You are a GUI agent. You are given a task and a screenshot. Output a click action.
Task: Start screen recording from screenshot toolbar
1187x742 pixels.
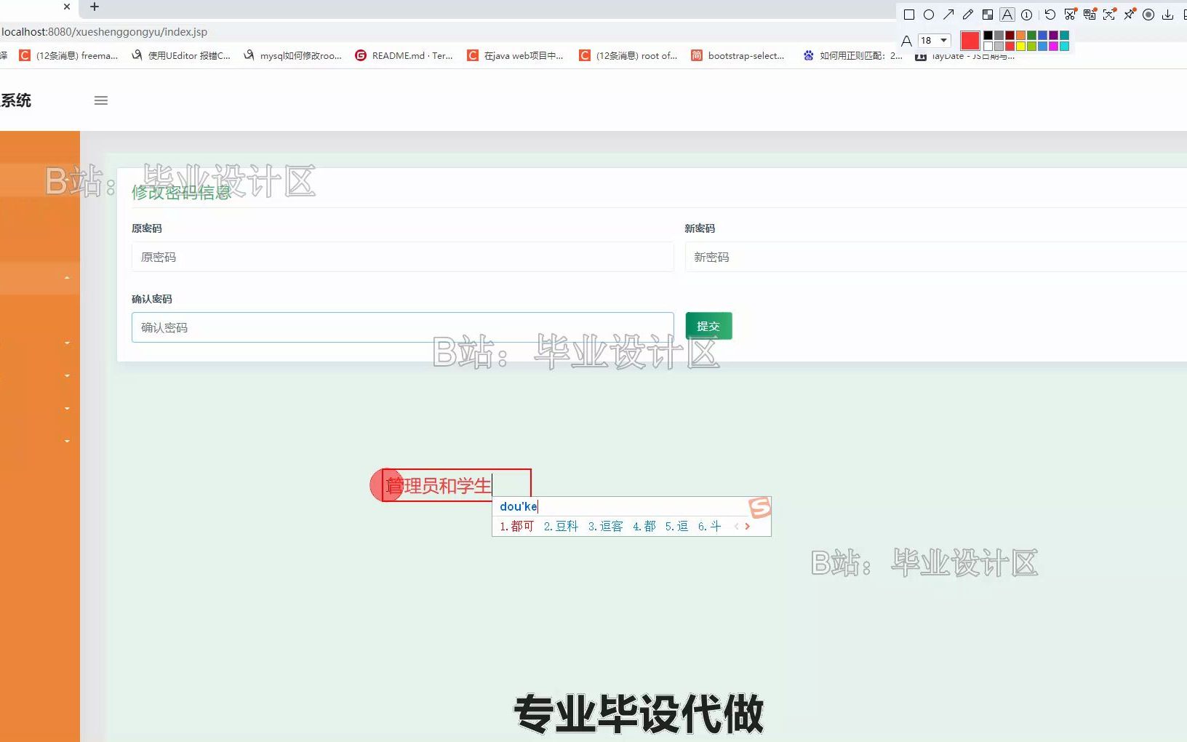click(1148, 15)
